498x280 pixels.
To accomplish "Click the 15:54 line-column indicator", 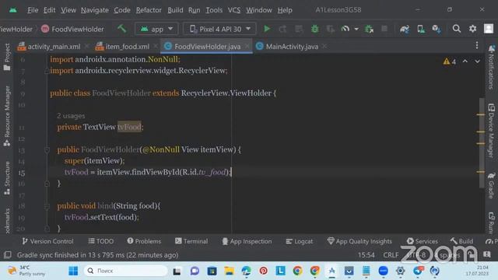I will 366,255.
